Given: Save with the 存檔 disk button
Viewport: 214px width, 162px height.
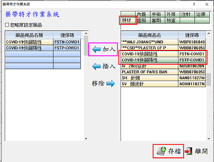Looking at the screenshot, I should point(169,151).
